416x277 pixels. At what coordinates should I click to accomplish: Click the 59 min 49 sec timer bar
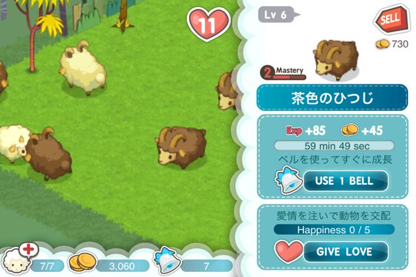[334, 146]
